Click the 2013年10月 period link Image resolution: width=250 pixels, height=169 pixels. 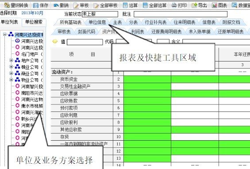(x=32, y=13)
